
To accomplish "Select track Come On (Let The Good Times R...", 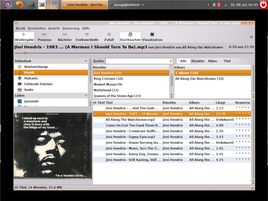I will (x=172, y=125).
